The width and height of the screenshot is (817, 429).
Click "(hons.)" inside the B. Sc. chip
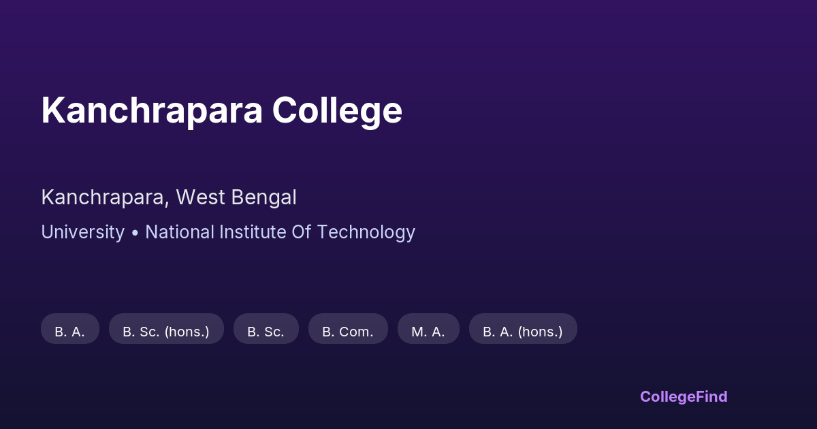(x=187, y=332)
